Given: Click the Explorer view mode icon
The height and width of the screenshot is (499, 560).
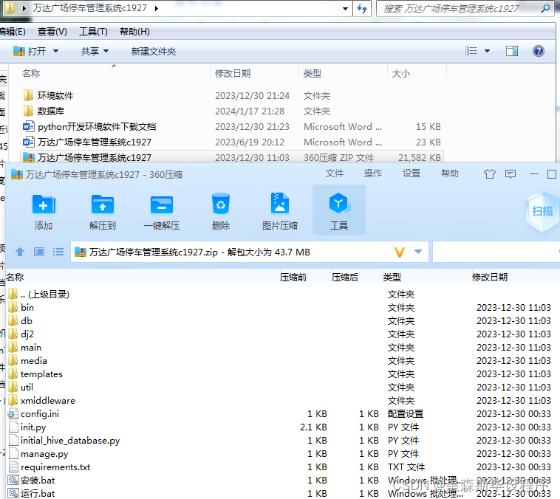Looking at the screenshot, I should [471, 51].
